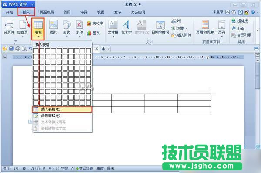The width and height of the screenshot is (261, 173).
Task: Switch to the 开始 tab
Action: [x=9, y=12]
